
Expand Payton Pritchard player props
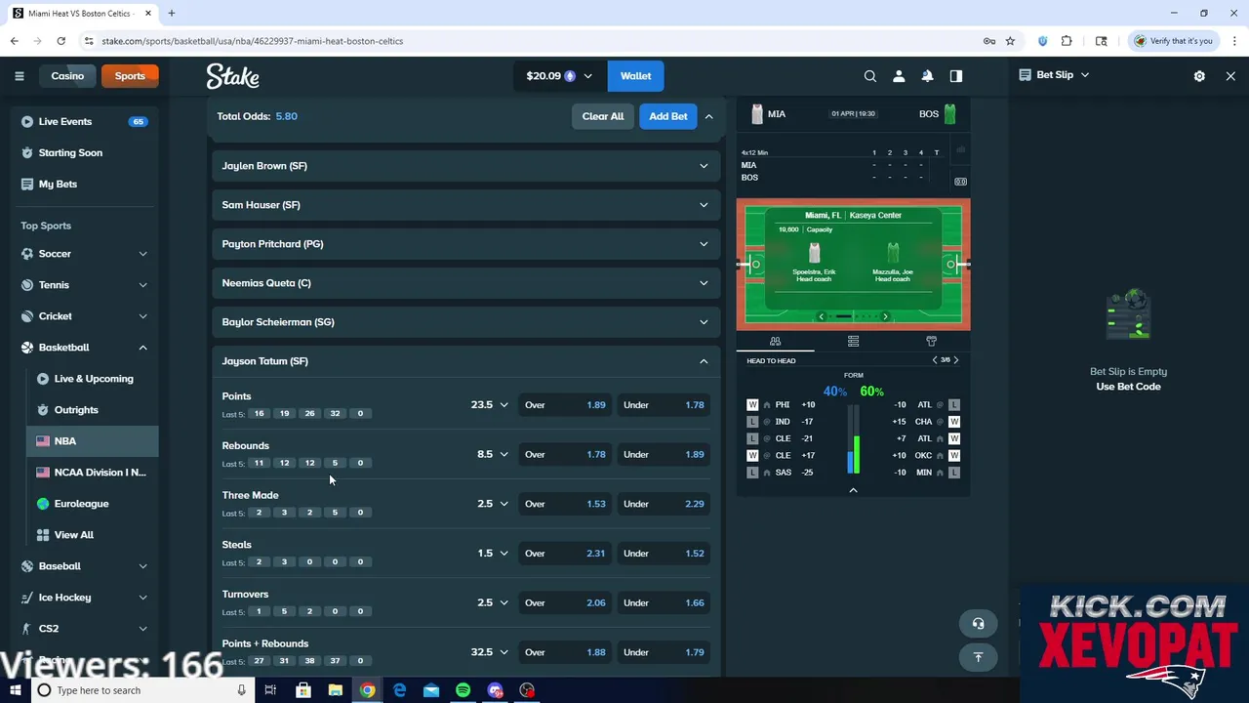point(466,244)
